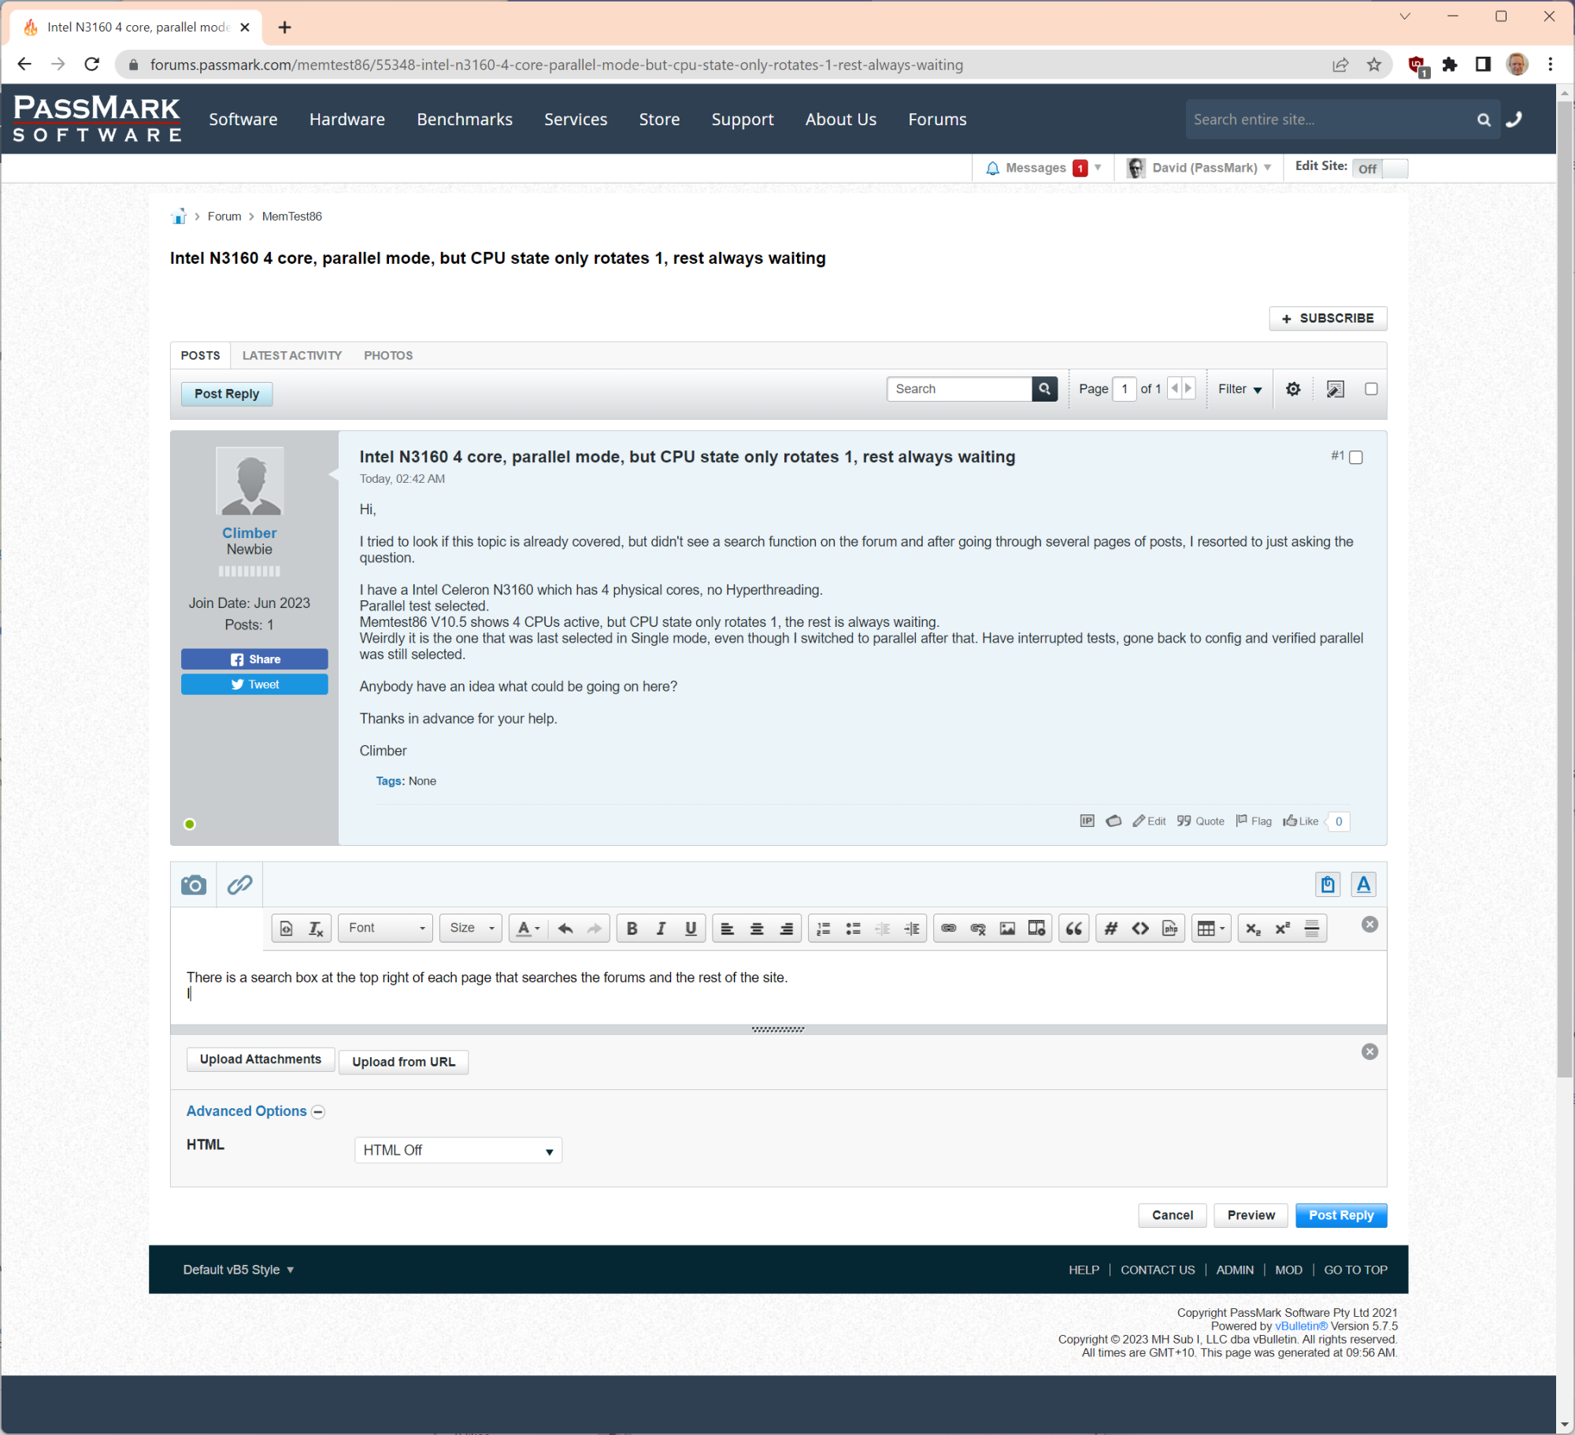Insert a hyperlink with link icon
Screen dimensions: 1575x1435
949,929
